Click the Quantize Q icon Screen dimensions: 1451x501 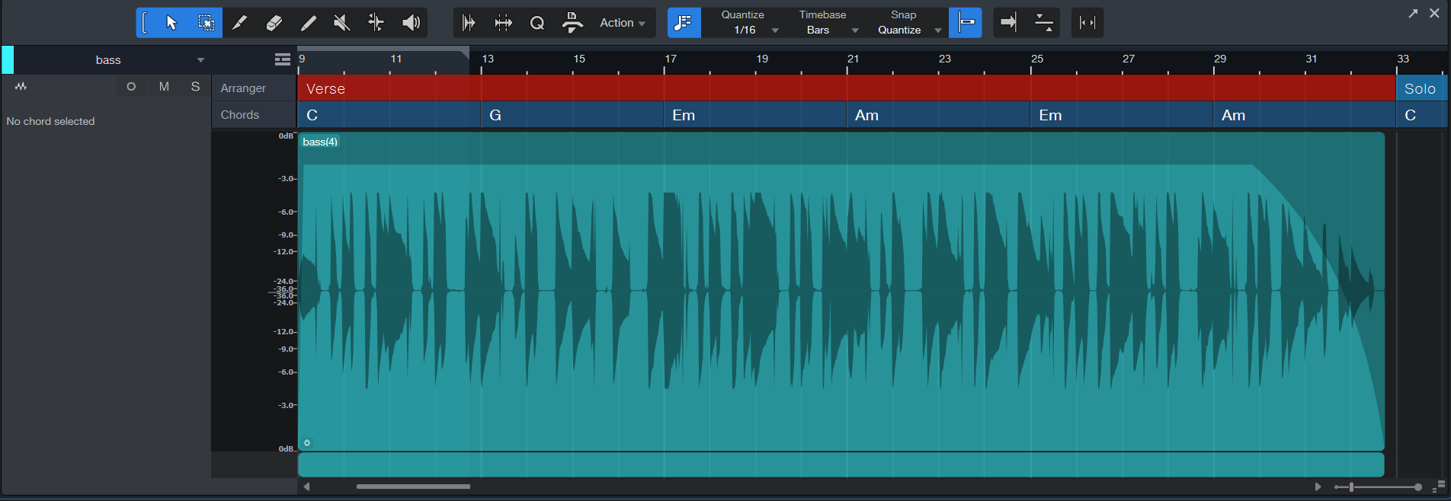(x=537, y=23)
